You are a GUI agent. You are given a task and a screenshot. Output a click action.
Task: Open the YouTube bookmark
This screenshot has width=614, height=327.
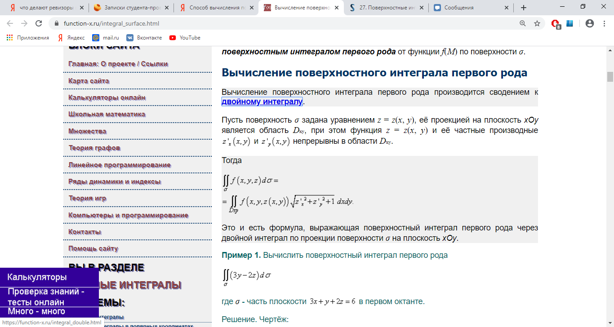(185, 38)
